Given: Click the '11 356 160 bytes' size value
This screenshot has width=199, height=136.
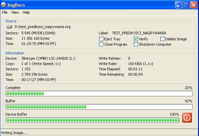Looking at the screenshot, I should (x=35, y=38).
